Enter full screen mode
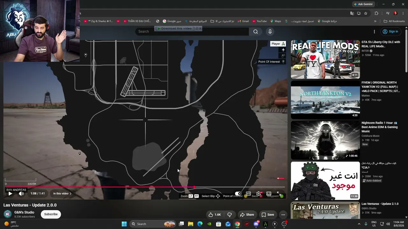This screenshot has width=408, height=229. (x=279, y=193)
